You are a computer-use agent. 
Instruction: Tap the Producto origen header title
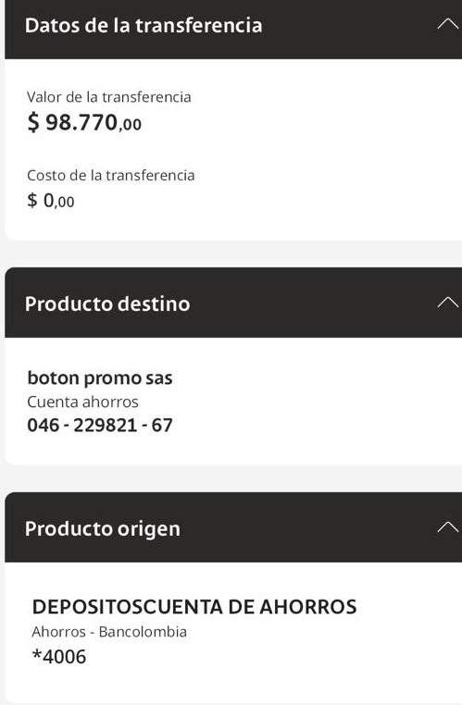[103, 529]
